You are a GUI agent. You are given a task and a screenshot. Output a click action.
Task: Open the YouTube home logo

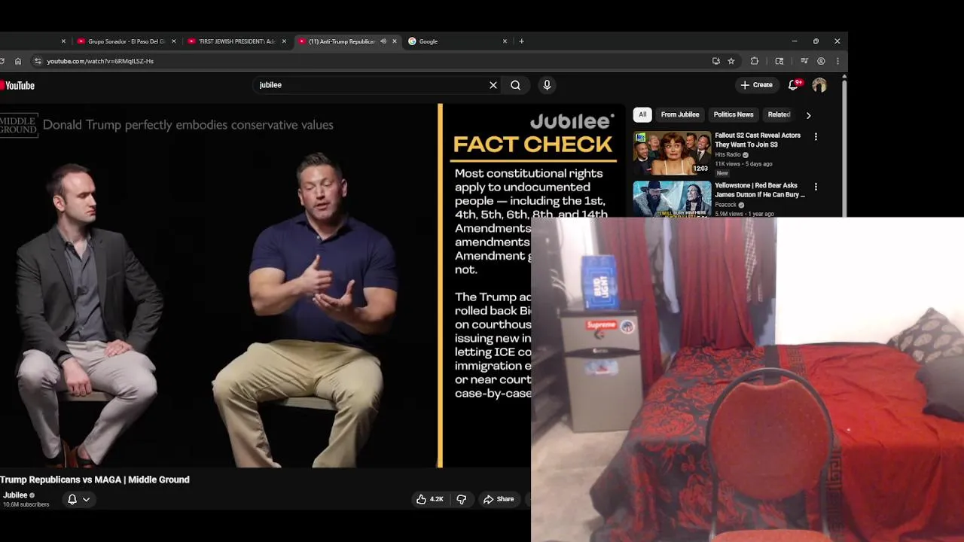[x=17, y=86]
